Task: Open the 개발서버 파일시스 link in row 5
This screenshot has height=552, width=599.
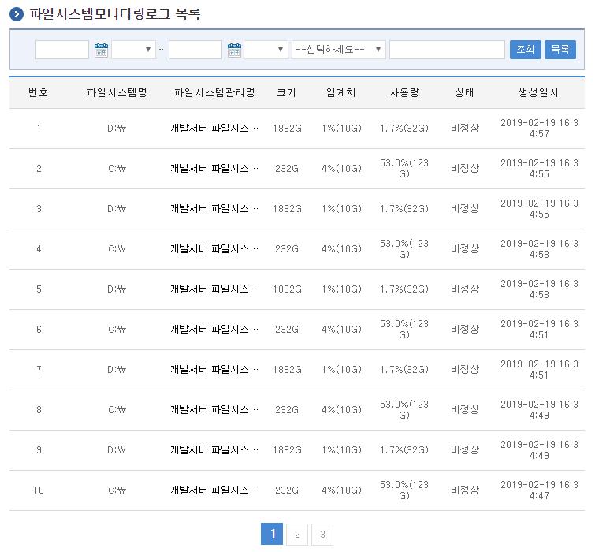Action: click(214, 289)
